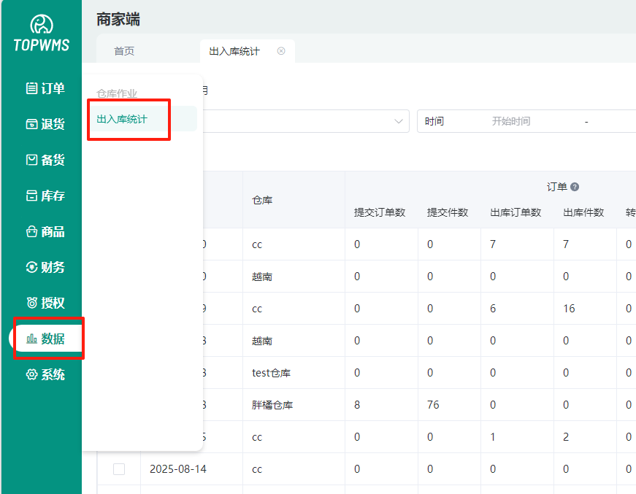
Task: Select the 授权 sidebar item
Action: coord(45,303)
